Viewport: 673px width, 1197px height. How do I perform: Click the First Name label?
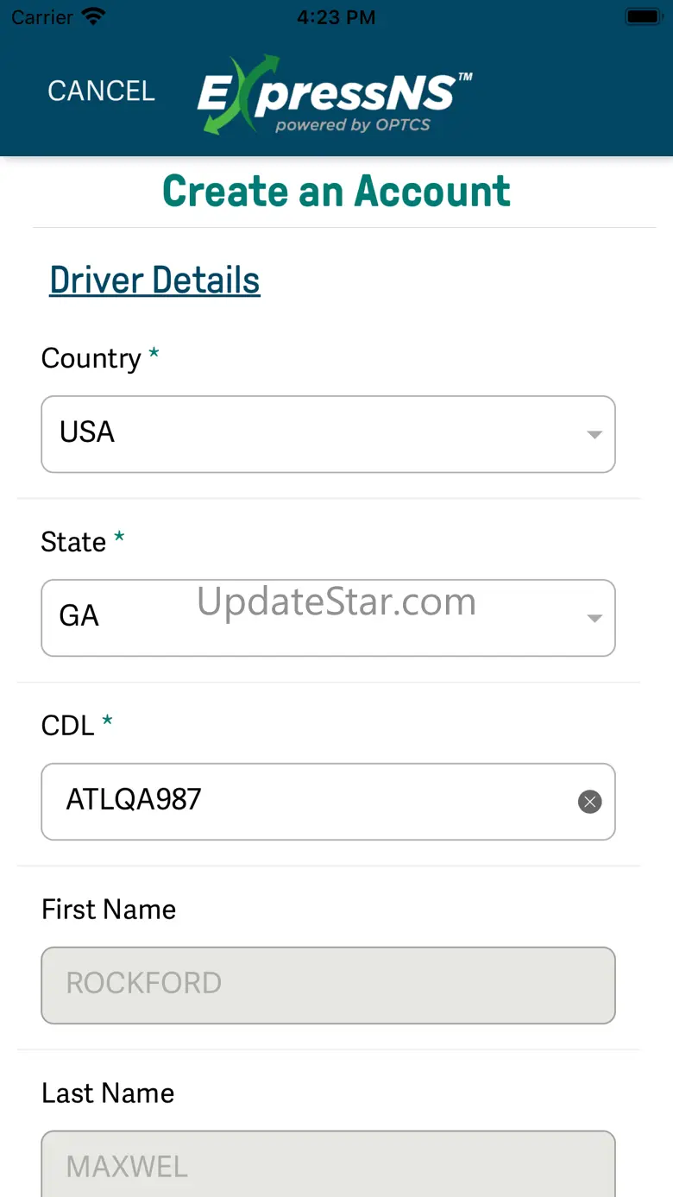point(109,910)
